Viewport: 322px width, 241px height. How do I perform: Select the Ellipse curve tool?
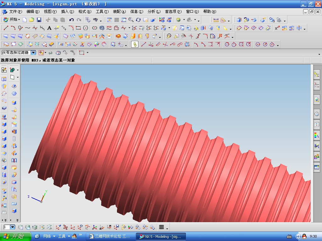[94, 28]
